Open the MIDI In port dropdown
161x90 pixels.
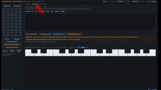coord(123,1)
